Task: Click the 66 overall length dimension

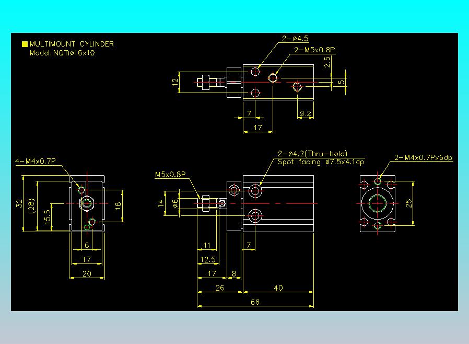Action: (x=255, y=302)
